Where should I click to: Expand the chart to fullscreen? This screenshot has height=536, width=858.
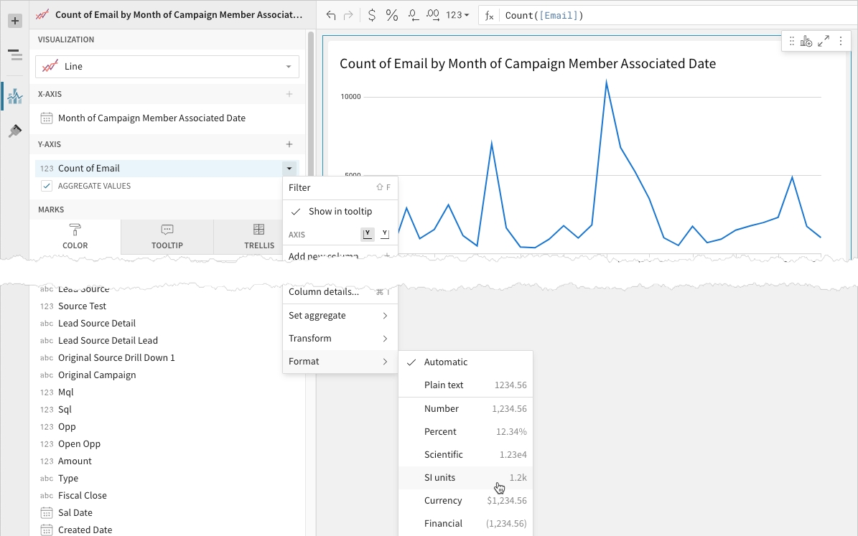click(x=824, y=42)
